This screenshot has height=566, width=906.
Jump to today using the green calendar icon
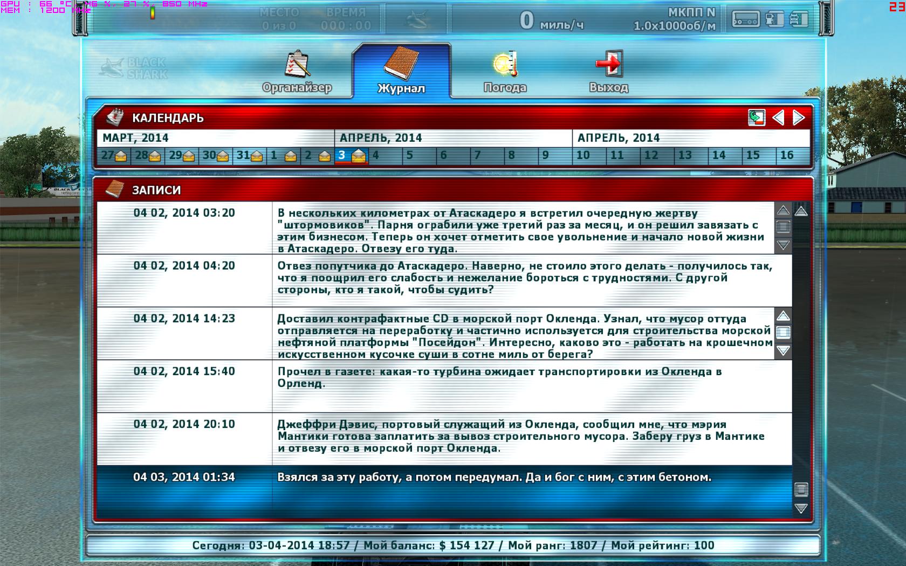tap(757, 118)
